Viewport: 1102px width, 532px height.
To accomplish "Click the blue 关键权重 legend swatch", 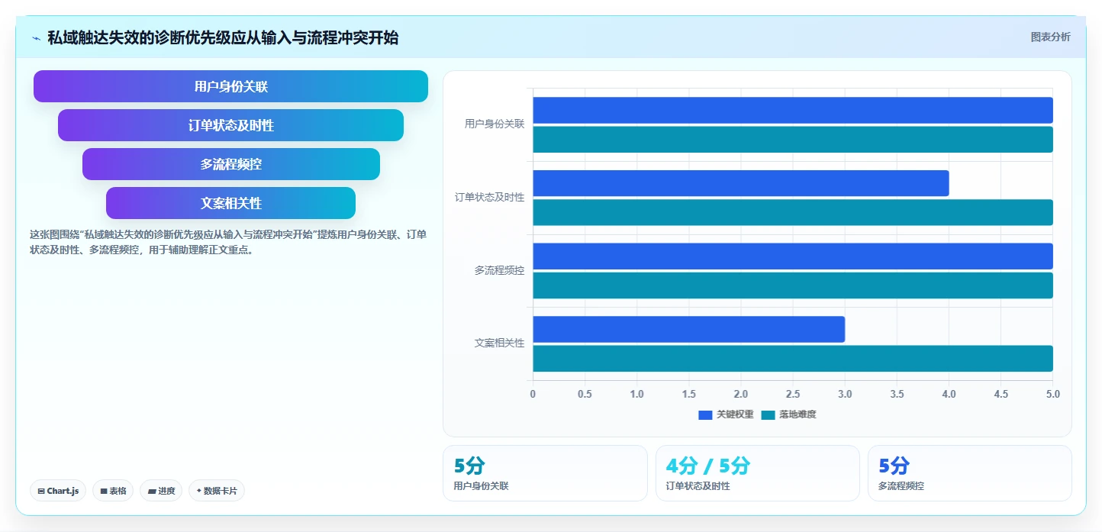I will (705, 415).
